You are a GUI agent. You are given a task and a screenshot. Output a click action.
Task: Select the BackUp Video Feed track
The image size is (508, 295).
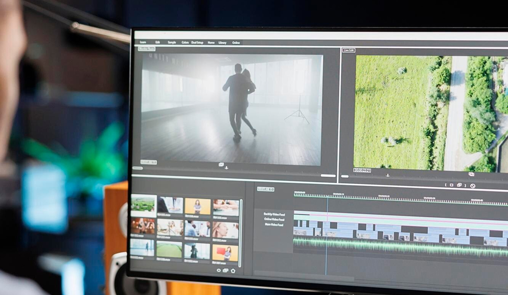[x=274, y=214]
